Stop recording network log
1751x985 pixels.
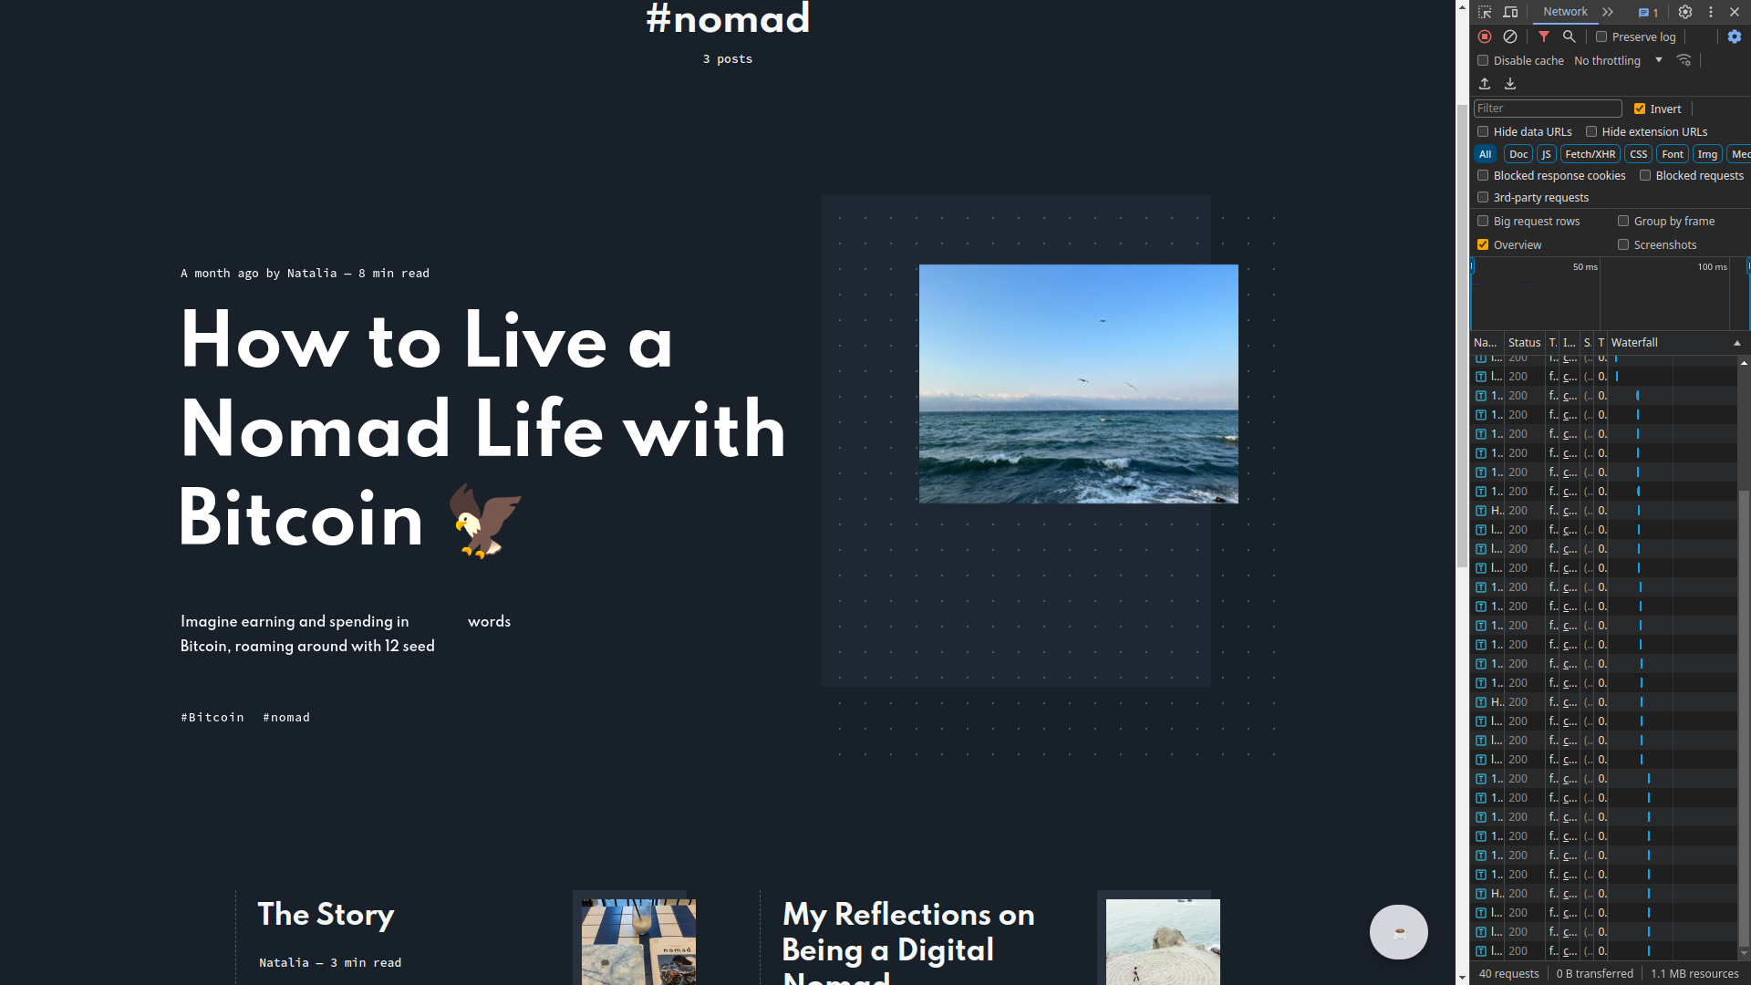pos(1485,36)
